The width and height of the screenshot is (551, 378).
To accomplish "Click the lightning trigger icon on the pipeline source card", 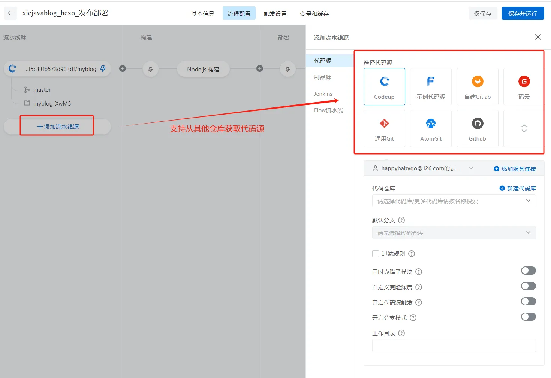I will (102, 68).
